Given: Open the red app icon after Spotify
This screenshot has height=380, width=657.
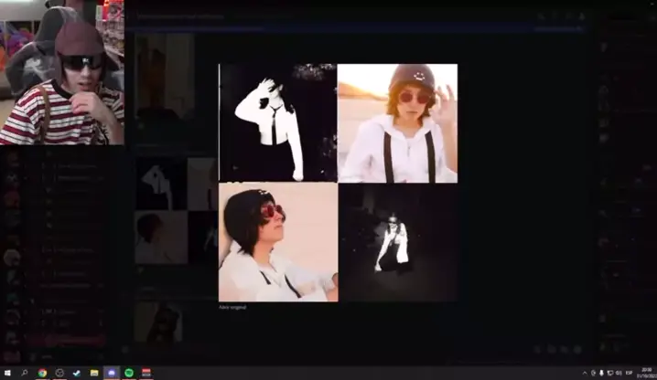Looking at the screenshot, I should coord(146,373).
